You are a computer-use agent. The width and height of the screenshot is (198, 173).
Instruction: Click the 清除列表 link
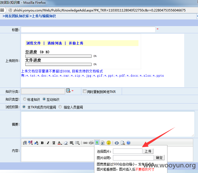tap(55, 43)
